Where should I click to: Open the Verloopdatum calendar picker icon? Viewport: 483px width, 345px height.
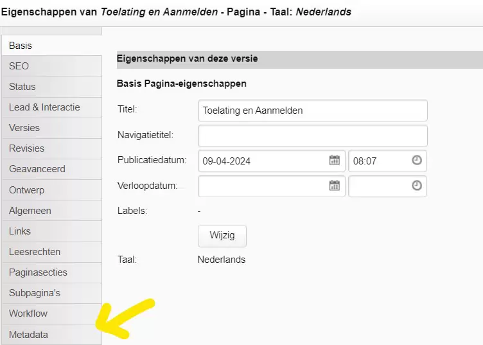[334, 186]
